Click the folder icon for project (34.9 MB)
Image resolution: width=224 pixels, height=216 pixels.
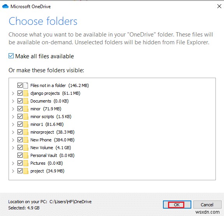pyautogui.click(x=26, y=171)
